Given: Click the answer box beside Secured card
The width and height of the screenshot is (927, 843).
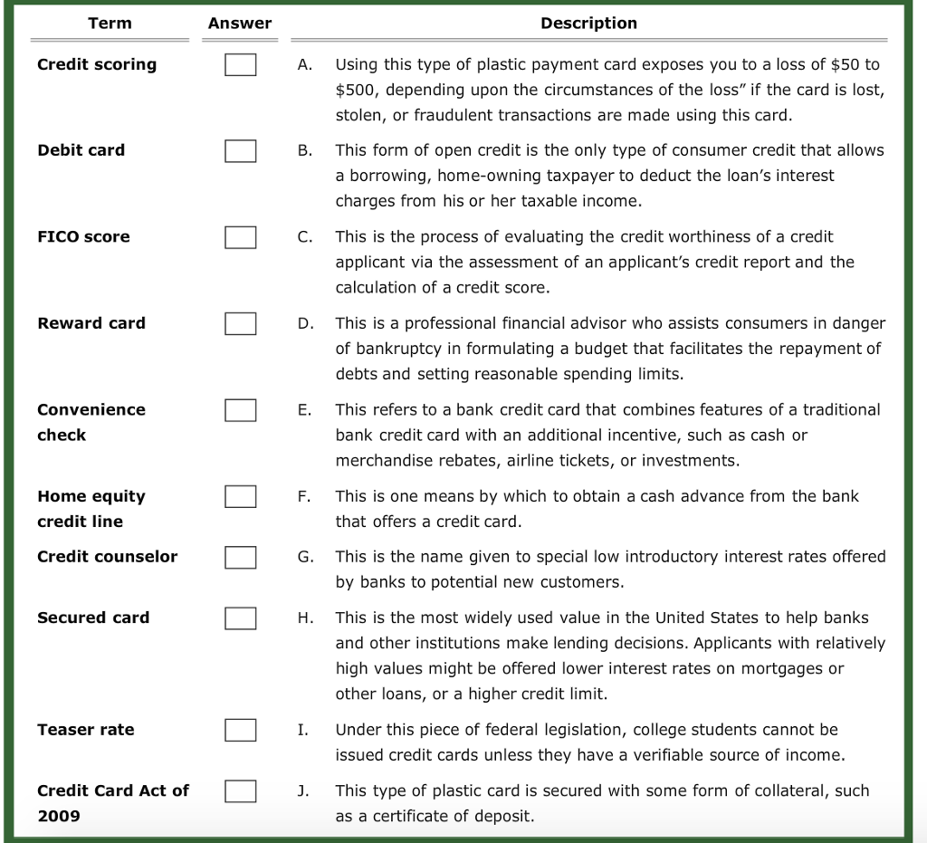Looking at the screenshot, I should click(x=239, y=618).
